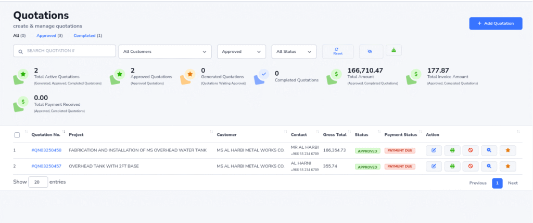Click the Add Quotation button

496,23
